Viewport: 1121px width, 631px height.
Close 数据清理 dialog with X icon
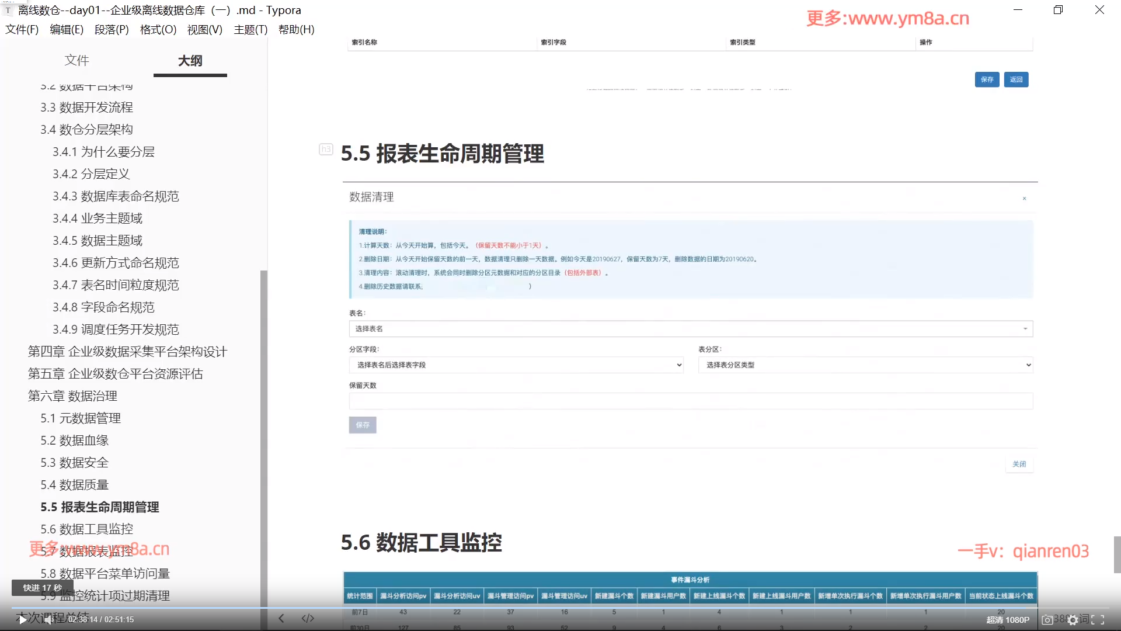1024,199
